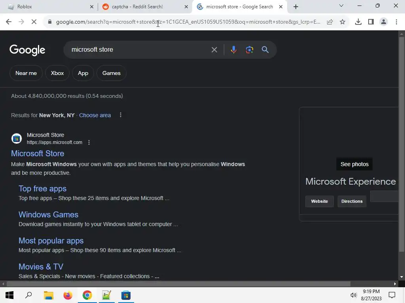
Task: Filter results by App
Action: click(83, 73)
